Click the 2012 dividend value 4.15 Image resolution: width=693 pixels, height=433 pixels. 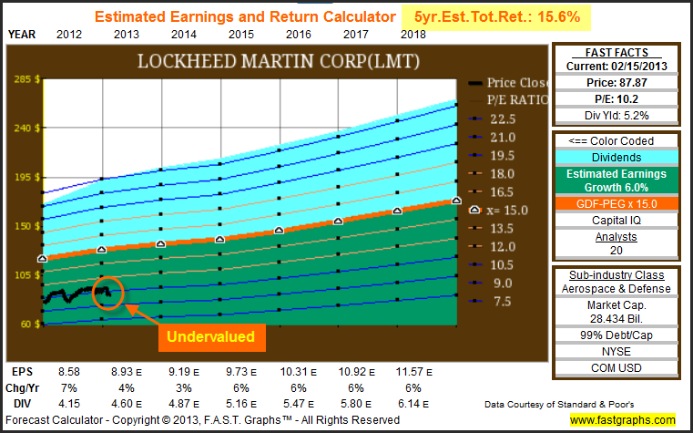69,404
